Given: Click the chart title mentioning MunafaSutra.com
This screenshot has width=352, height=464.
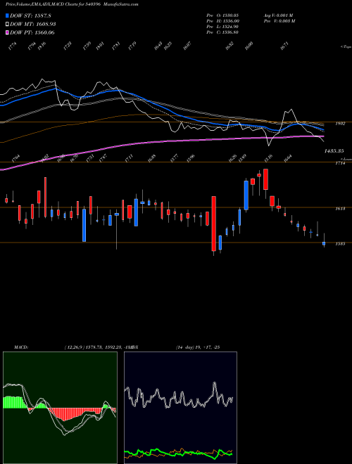Looking at the screenshot, I should click(72, 4).
